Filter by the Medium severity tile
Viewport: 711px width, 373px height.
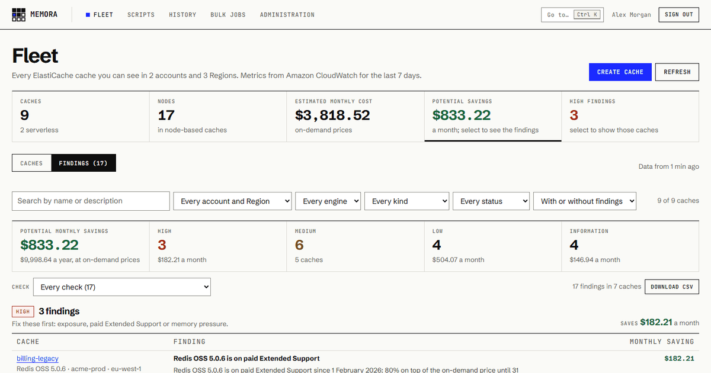tap(355, 246)
